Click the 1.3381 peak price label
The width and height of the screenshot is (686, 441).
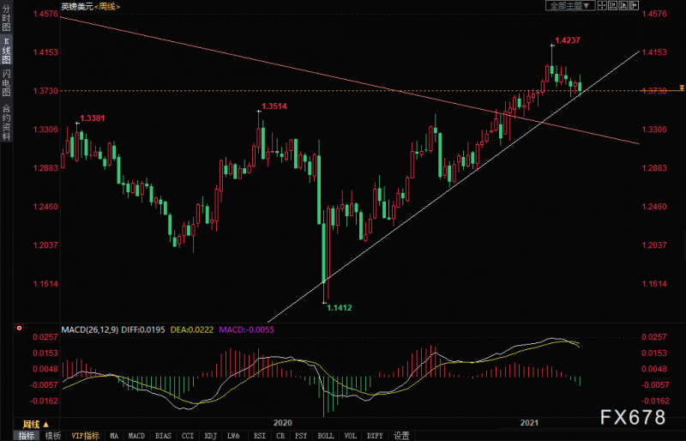[x=93, y=118]
